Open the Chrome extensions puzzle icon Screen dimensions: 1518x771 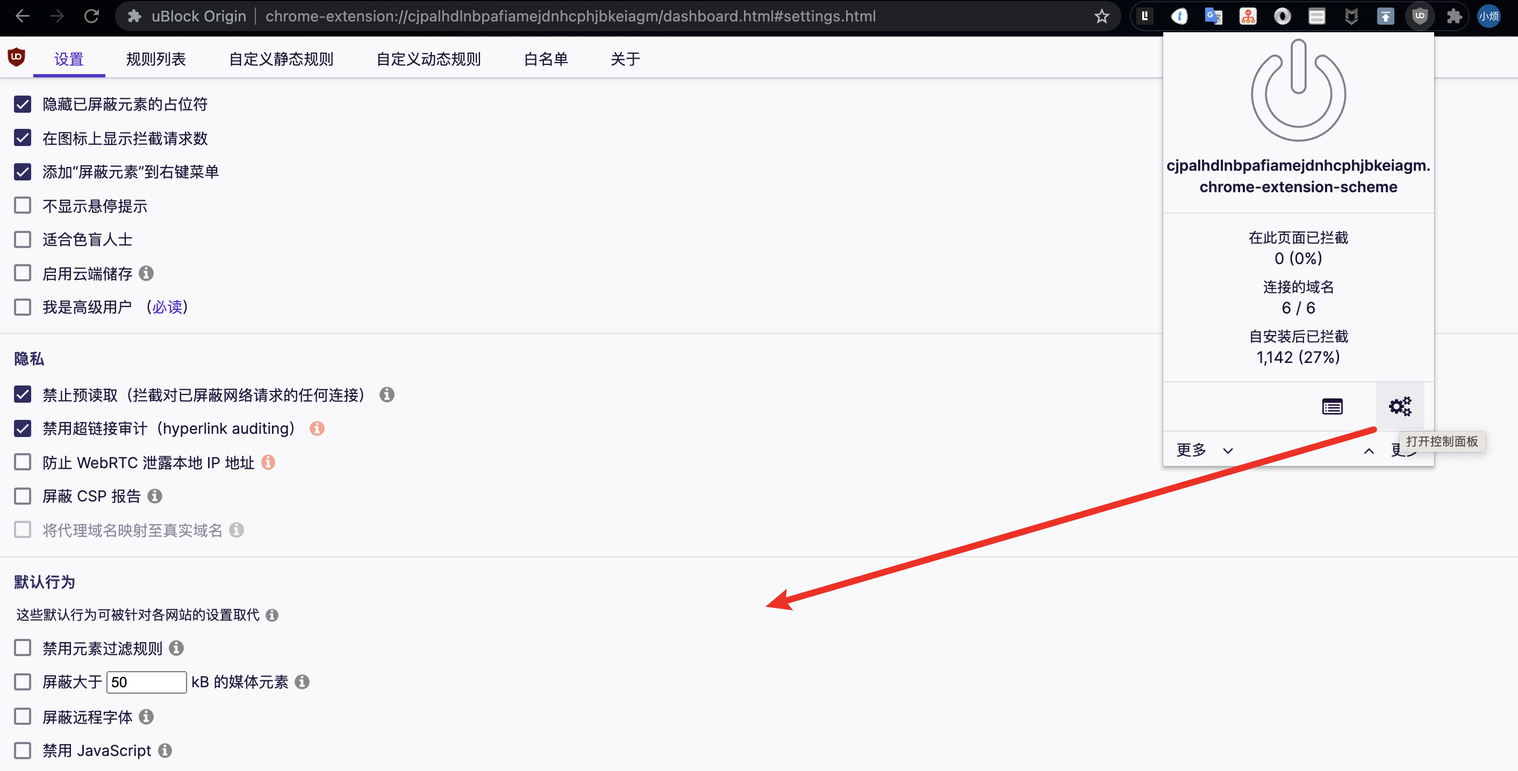point(1455,16)
